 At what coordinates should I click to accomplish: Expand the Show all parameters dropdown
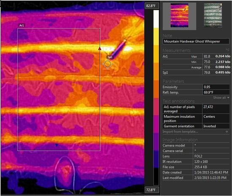[221, 97]
